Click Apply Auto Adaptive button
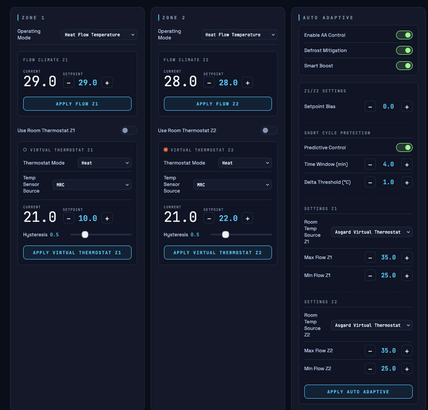Screen dimensions: 428x410 [x=358, y=392]
